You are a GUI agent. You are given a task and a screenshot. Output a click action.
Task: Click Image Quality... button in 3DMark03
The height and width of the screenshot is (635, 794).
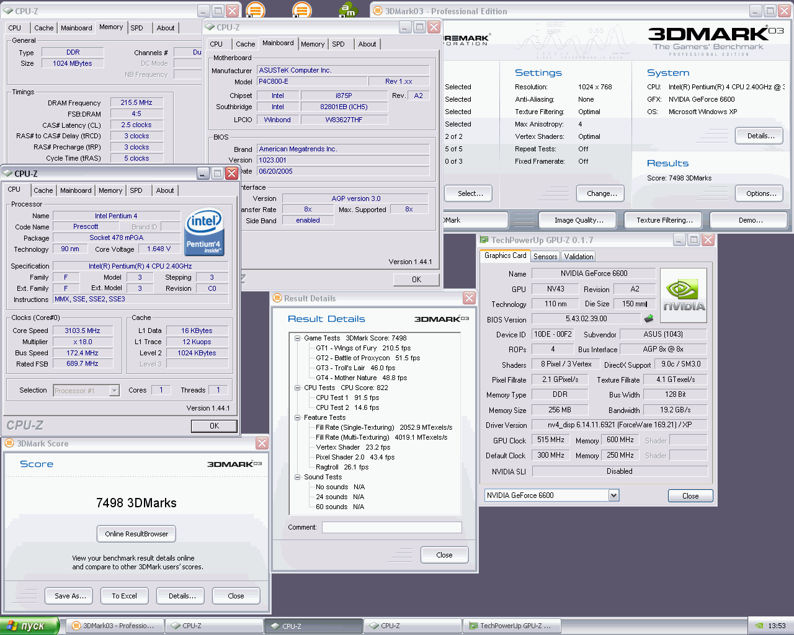[x=579, y=220]
